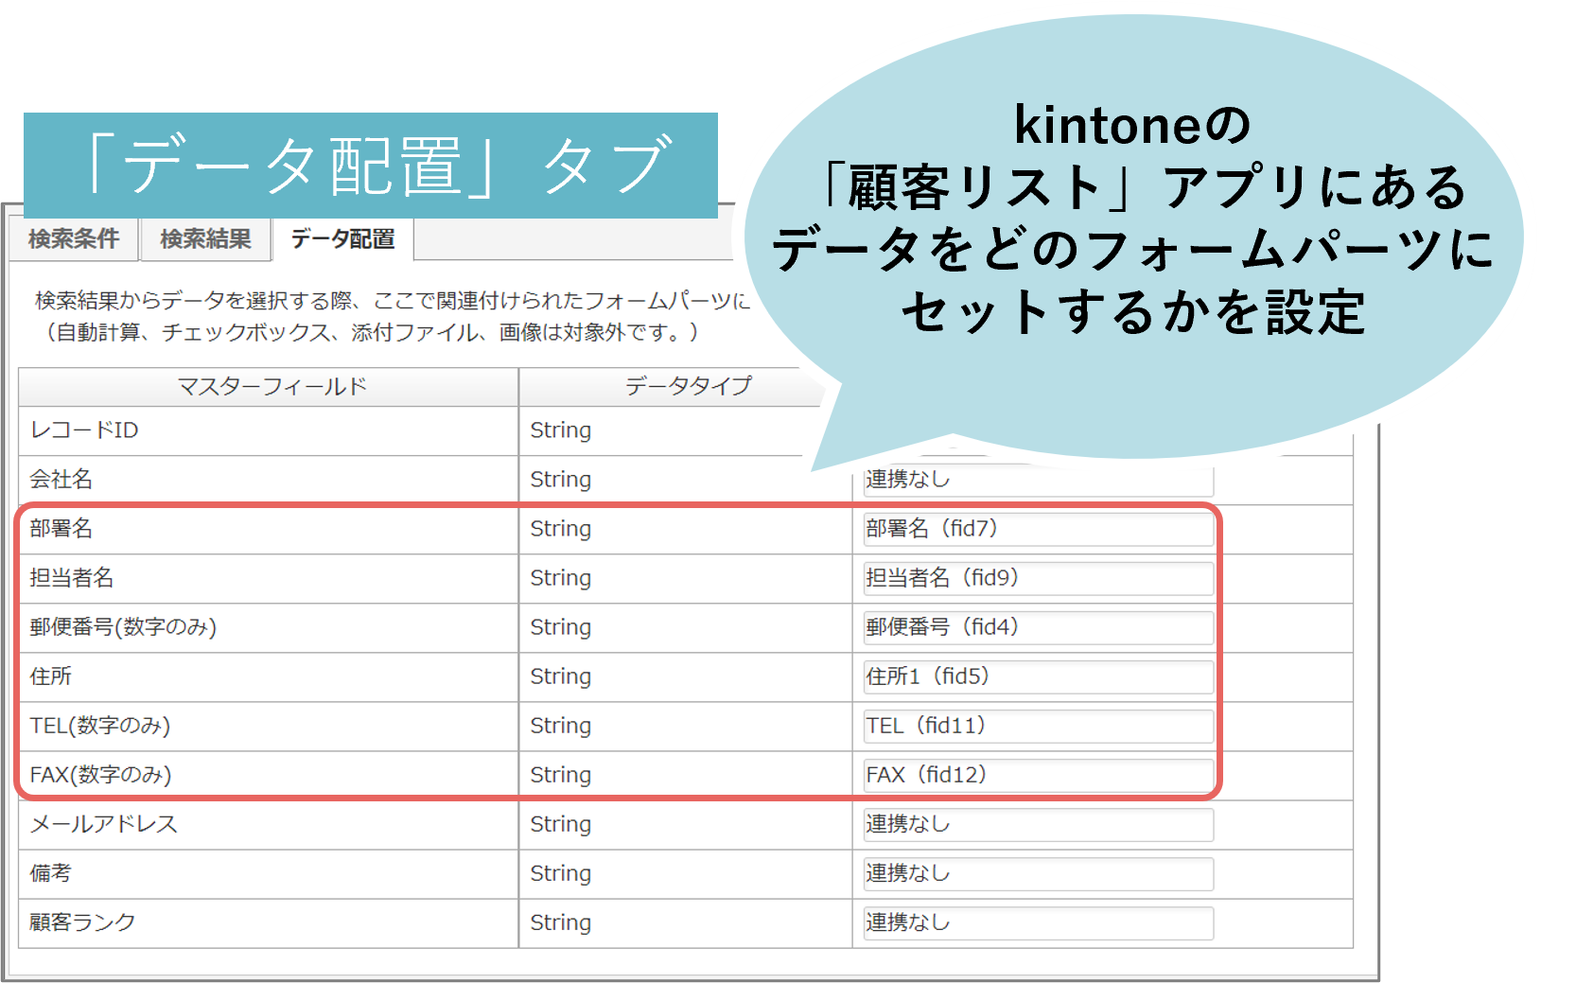This screenshot has width=1576, height=983.
Task: Click the 住所 master field cell
Action: click(269, 676)
